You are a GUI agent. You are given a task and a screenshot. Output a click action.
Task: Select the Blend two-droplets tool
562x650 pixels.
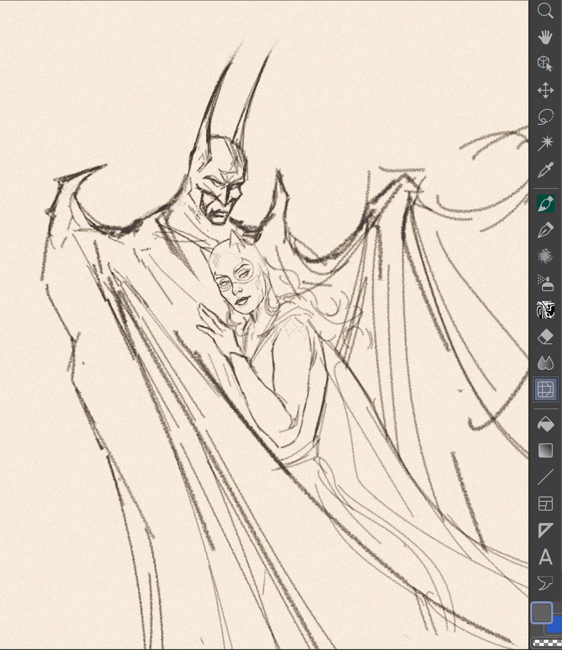(545, 363)
